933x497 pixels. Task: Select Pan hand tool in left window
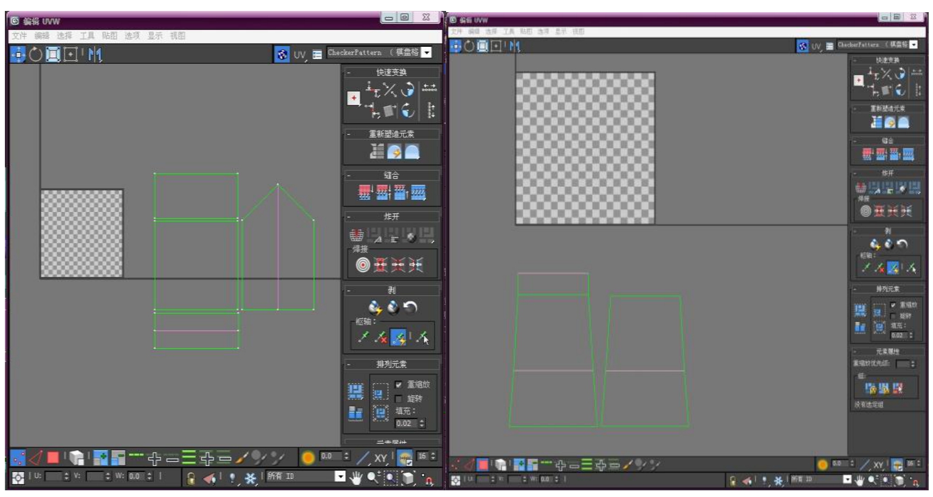[x=357, y=478]
